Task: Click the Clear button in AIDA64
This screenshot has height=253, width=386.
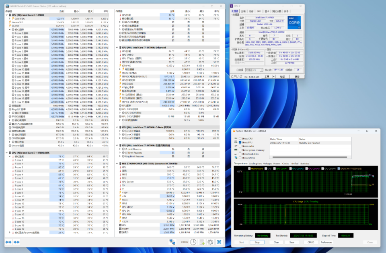Action: (x=276, y=242)
